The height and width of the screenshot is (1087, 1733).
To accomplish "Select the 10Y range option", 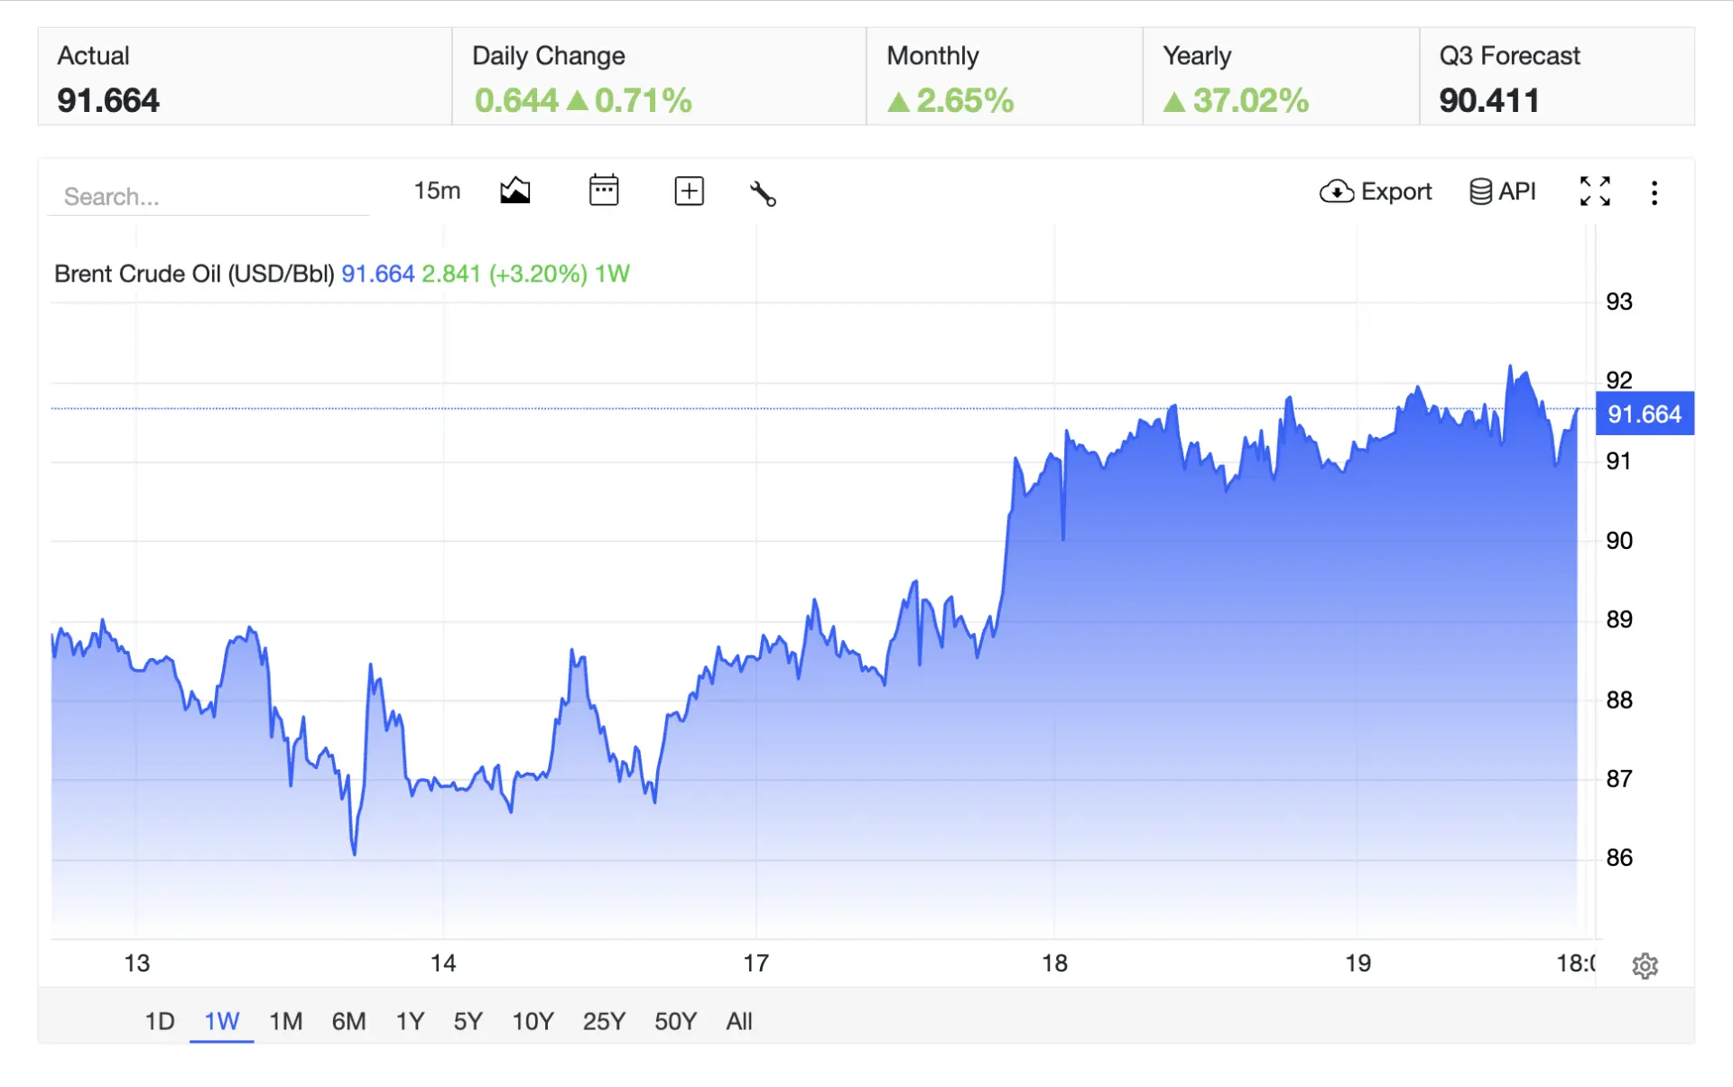I will (x=533, y=1021).
